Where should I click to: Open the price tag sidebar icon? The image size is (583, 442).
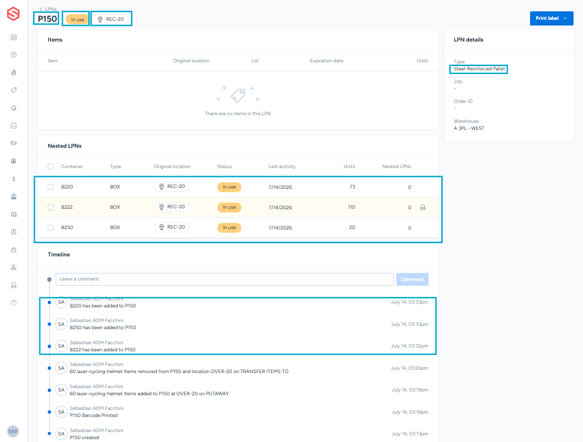point(14,90)
